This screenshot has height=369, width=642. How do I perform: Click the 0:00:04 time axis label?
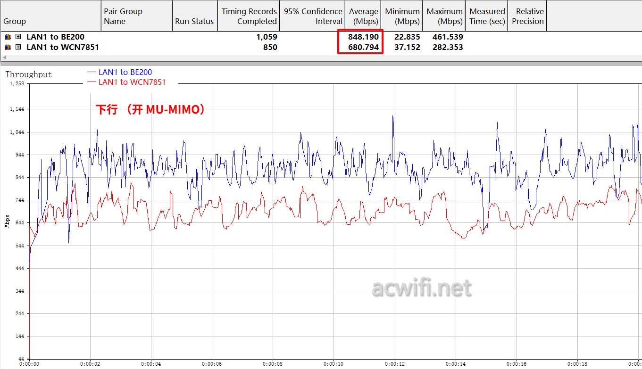tap(150, 364)
